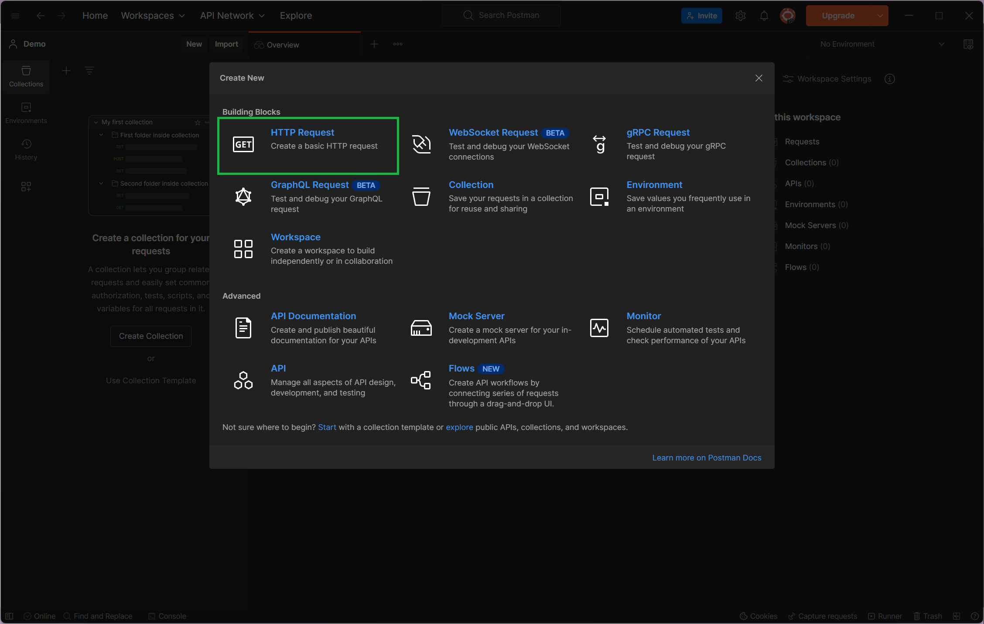Click the Search Postman field
The image size is (984, 624).
coord(502,16)
